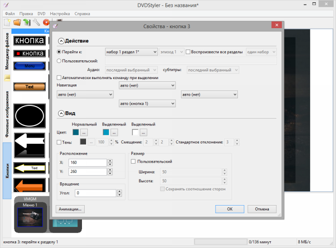336x248 pixels.
Task: Decrease the Y position stepper value
Action: click(110, 173)
